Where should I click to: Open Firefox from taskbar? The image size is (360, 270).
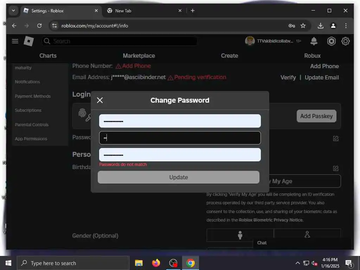(156, 263)
